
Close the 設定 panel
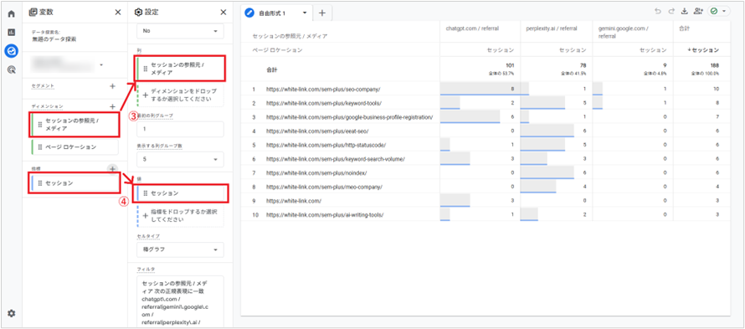[223, 13]
